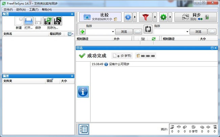Sort summary by 项目 column
Viewport: 220px width, 137px height.
click(52, 81)
